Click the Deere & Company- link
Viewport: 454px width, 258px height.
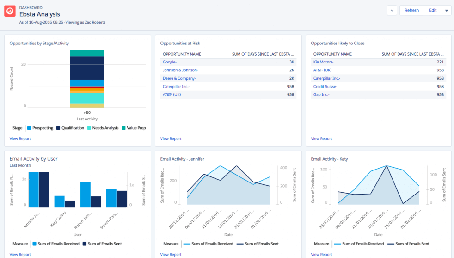click(x=179, y=78)
